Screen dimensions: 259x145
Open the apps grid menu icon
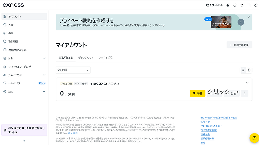tap(249, 5)
